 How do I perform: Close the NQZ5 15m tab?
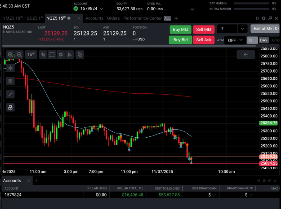(79, 18)
